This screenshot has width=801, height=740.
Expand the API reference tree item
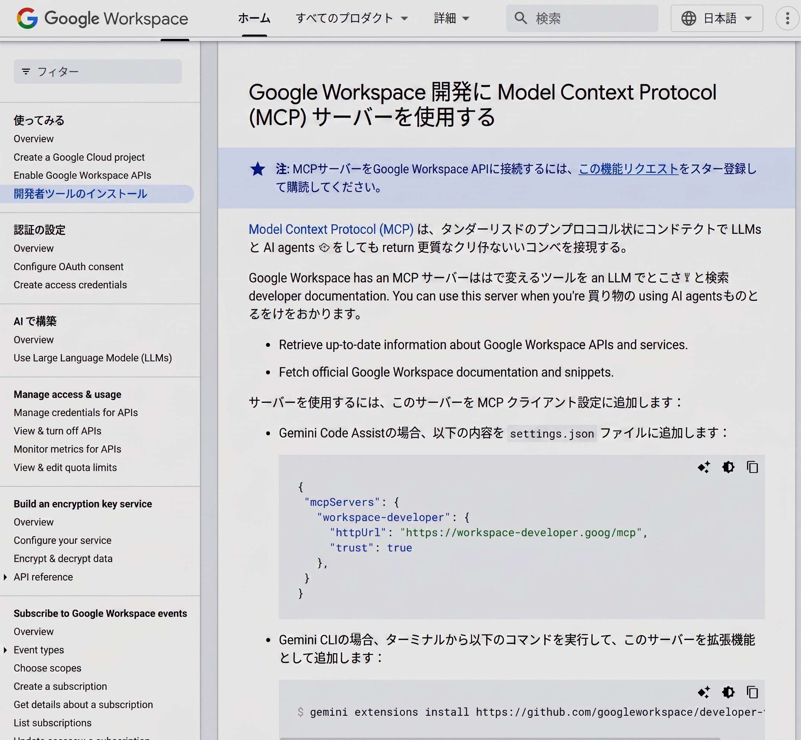click(x=5, y=577)
